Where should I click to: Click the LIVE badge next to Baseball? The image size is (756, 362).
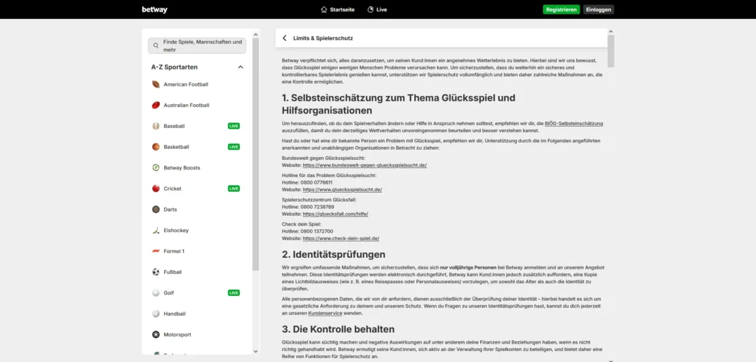[234, 126]
